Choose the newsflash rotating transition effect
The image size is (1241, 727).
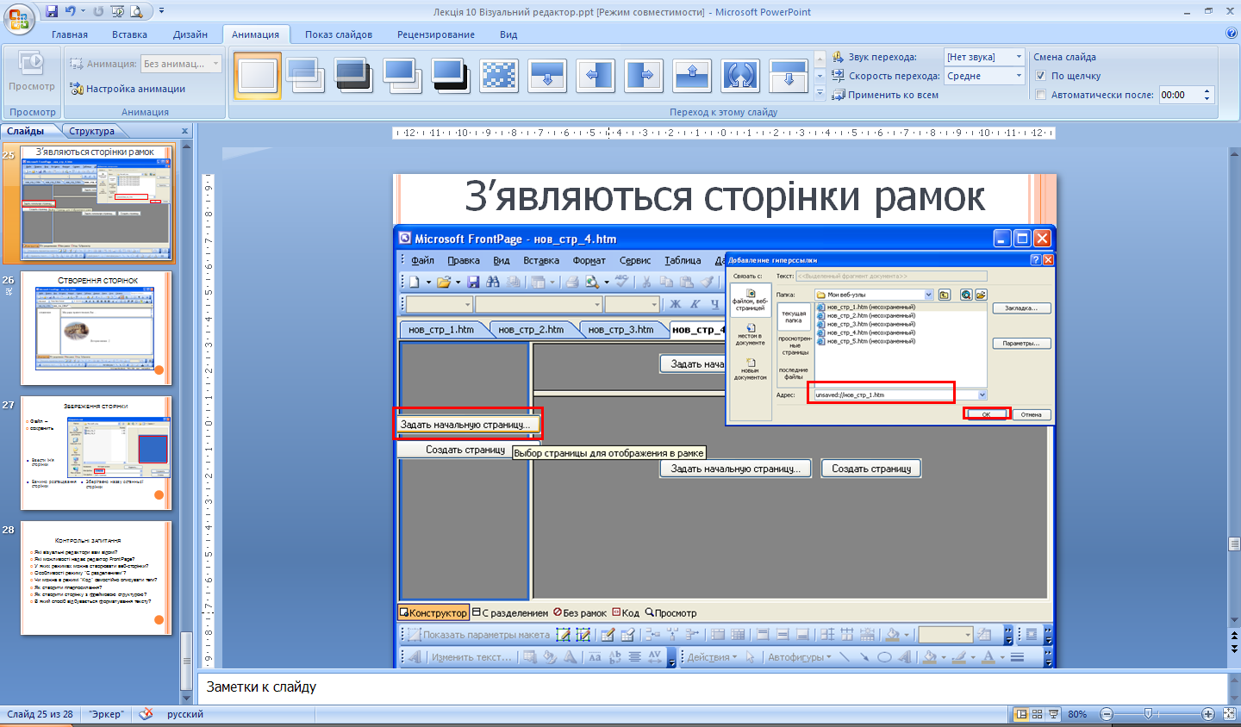coord(740,76)
